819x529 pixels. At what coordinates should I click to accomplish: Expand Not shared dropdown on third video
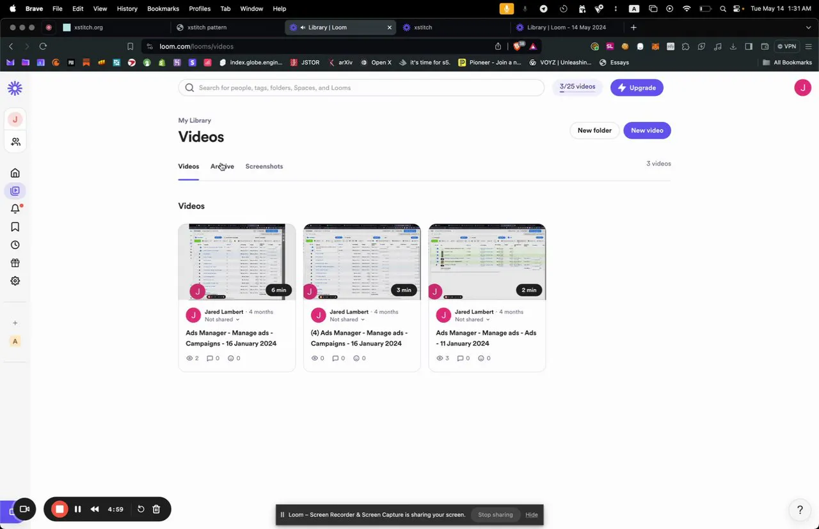point(473,319)
